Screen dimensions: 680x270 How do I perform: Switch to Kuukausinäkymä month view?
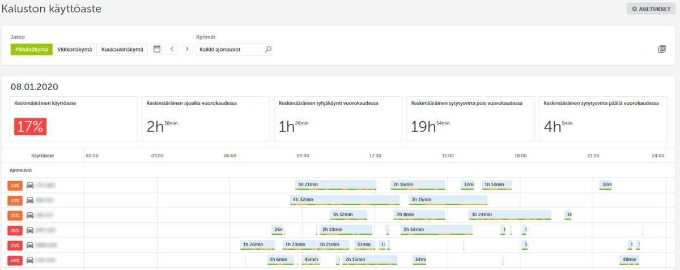[x=122, y=49]
